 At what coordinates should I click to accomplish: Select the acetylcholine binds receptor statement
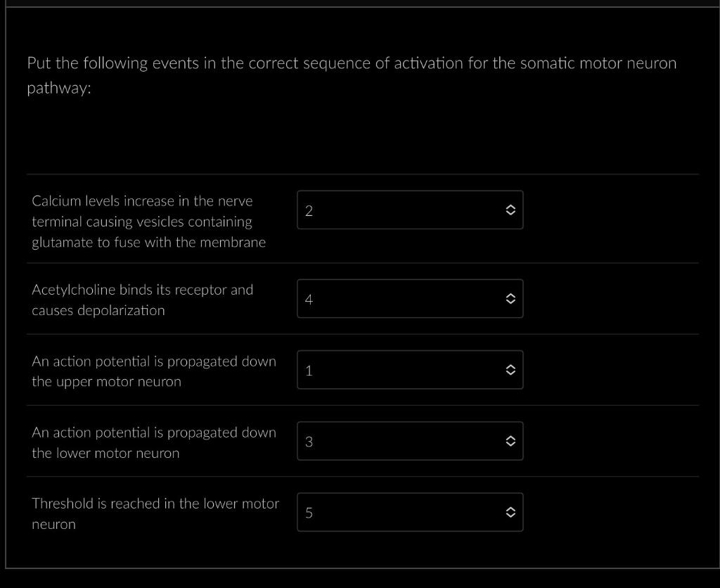pyautogui.click(x=143, y=299)
